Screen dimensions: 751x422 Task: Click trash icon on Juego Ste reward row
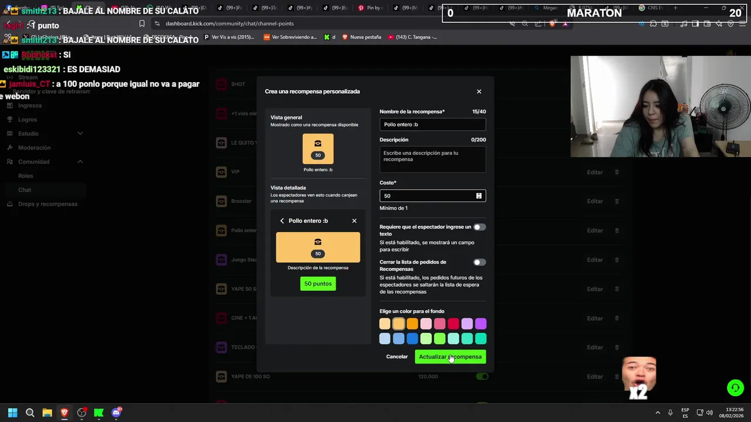[x=617, y=260]
